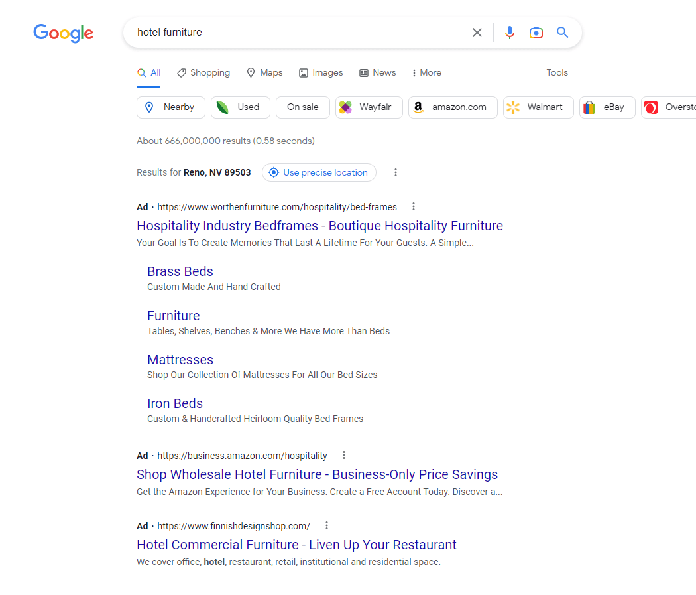Open the News tab

click(x=378, y=73)
